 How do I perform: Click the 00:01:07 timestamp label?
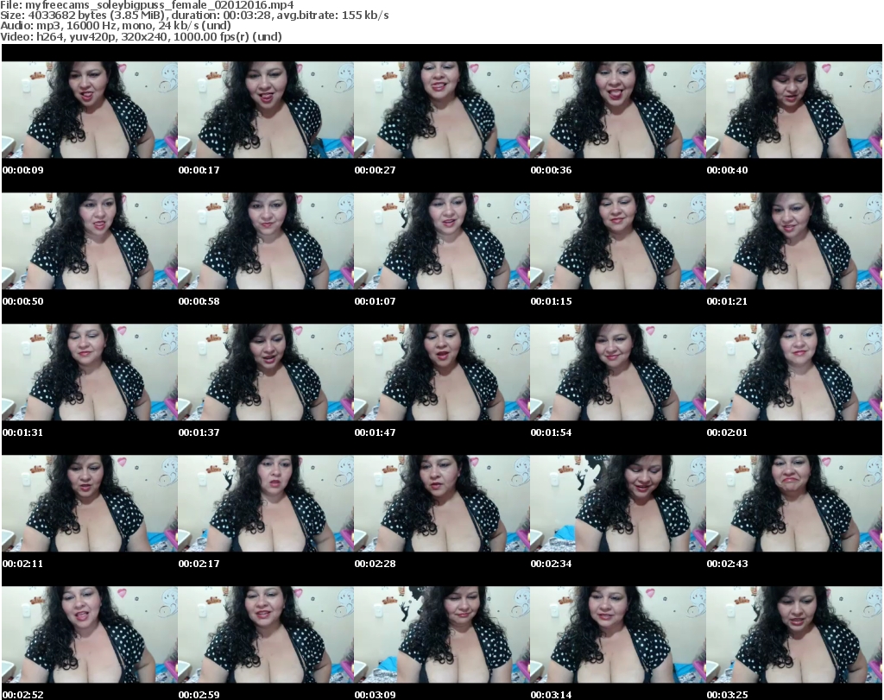(375, 301)
